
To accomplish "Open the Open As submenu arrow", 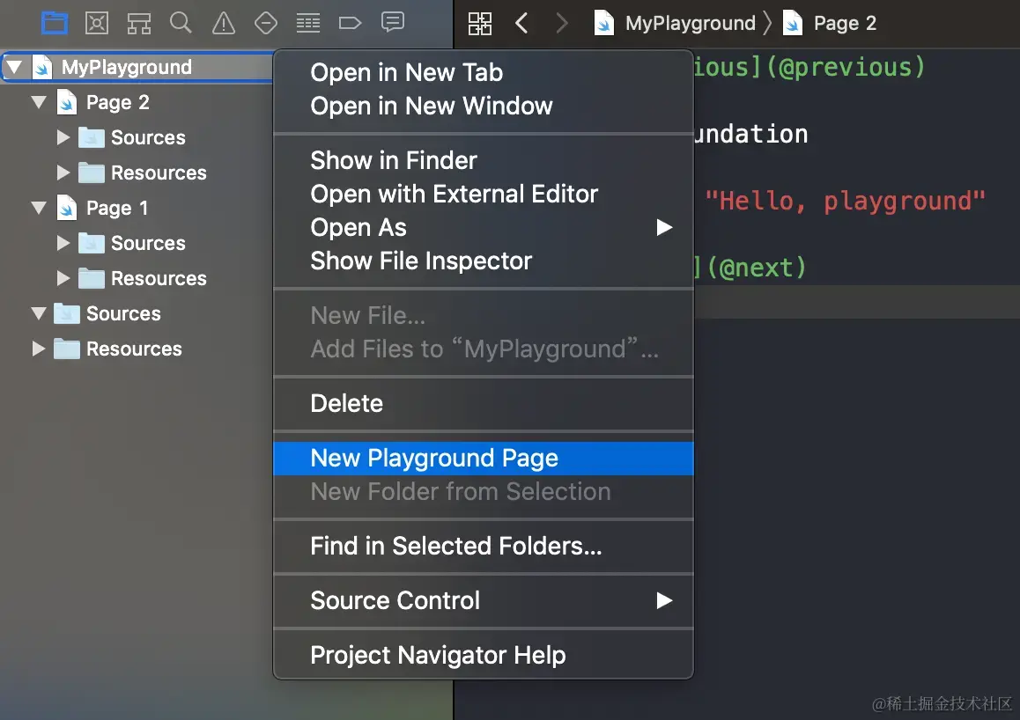I will [x=663, y=227].
